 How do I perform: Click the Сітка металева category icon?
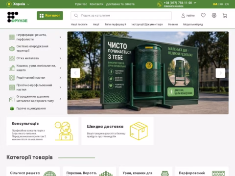(12, 58)
